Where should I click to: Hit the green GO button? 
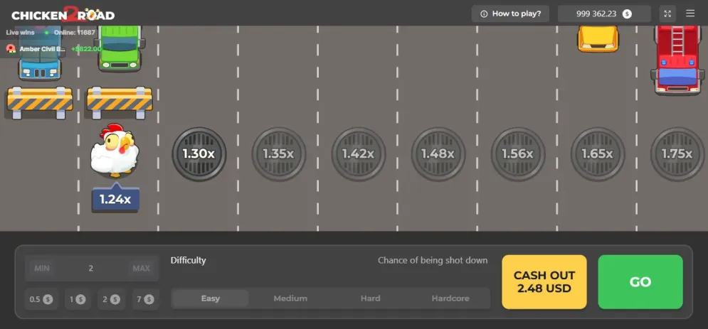pos(640,282)
